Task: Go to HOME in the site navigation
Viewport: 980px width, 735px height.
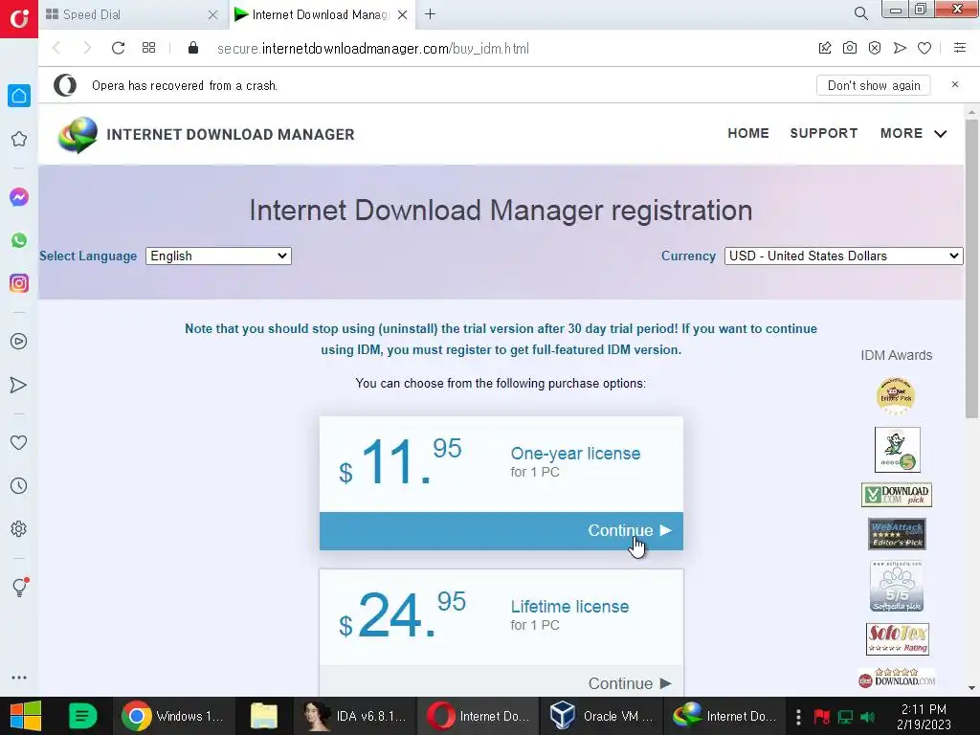Action: pyautogui.click(x=748, y=133)
